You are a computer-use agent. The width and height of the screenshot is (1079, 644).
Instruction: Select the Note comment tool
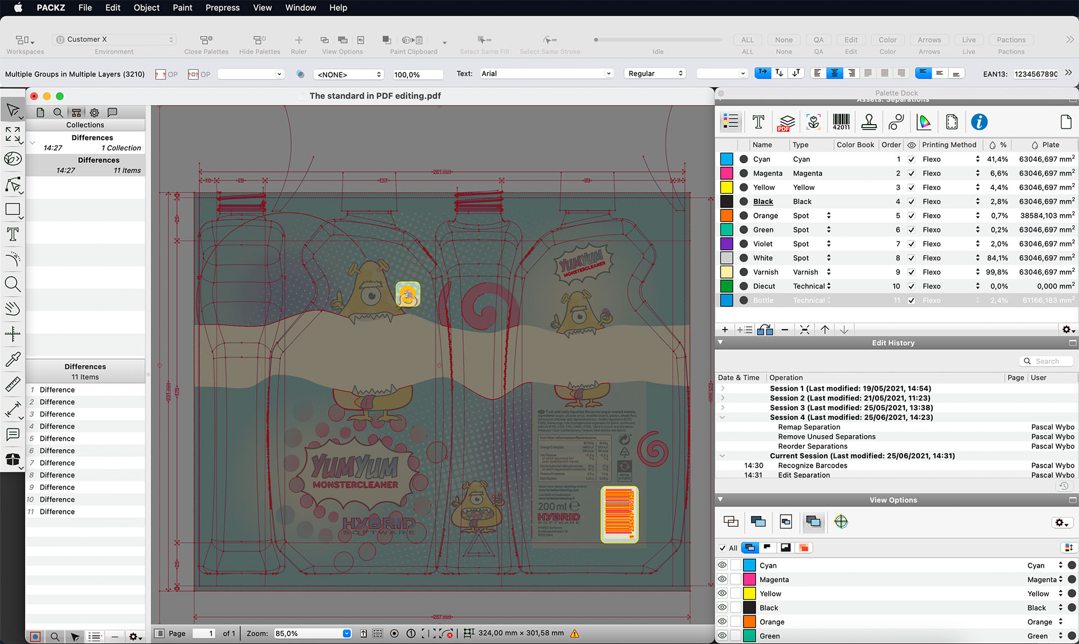click(12, 434)
